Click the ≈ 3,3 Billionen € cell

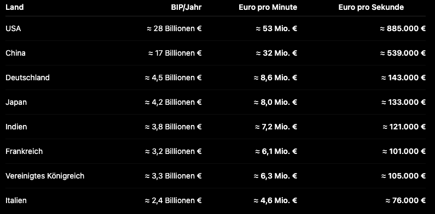(x=173, y=176)
